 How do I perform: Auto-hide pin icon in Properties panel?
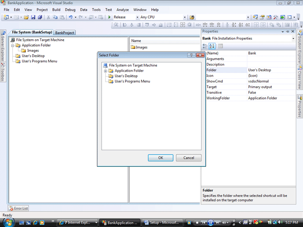288,32
